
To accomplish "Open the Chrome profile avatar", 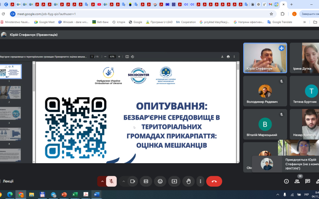I will coord(294,14).
